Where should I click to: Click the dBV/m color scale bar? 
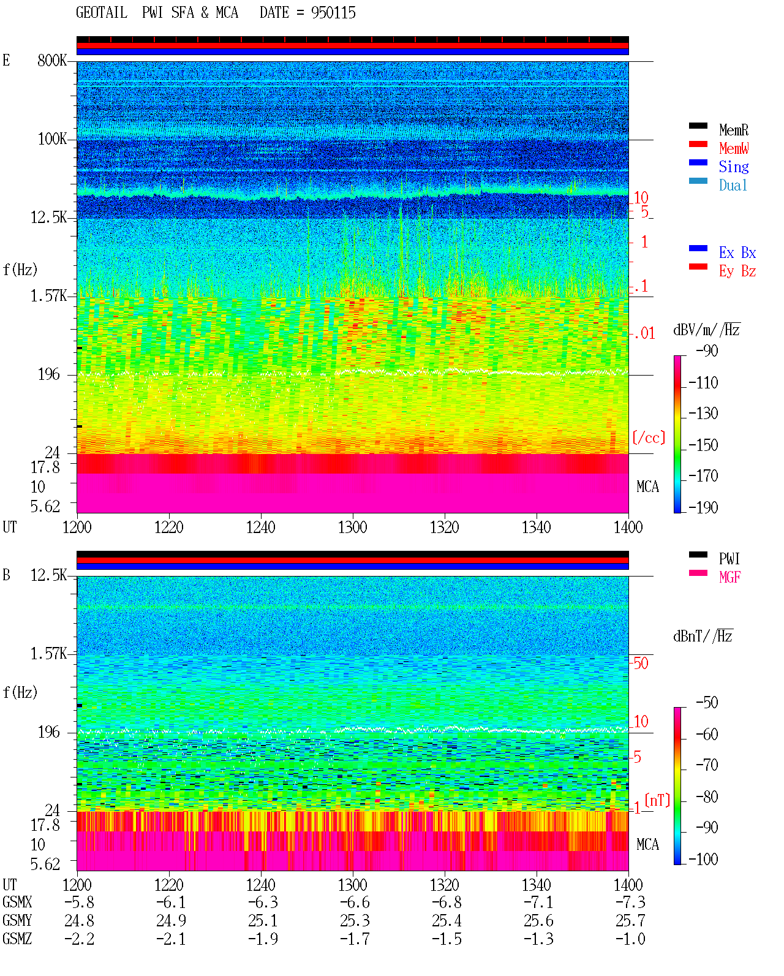pyautogui.click(x=677, y=434)
